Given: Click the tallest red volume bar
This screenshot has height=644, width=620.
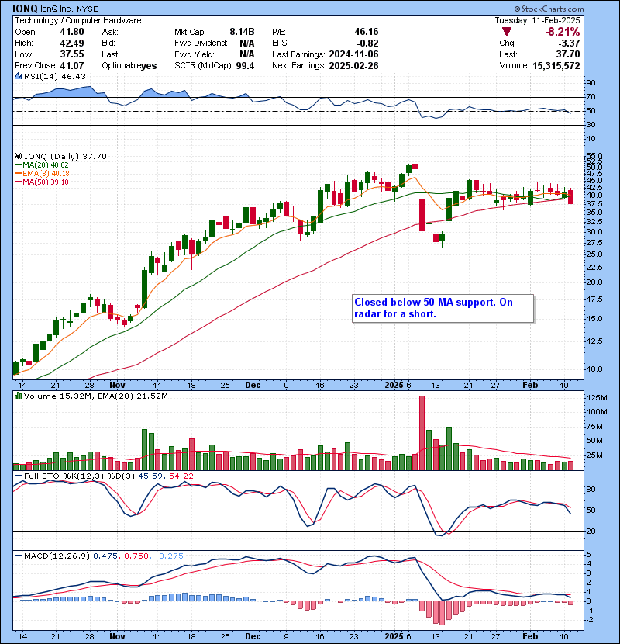Looking at the screenshot, I should 422,433.
